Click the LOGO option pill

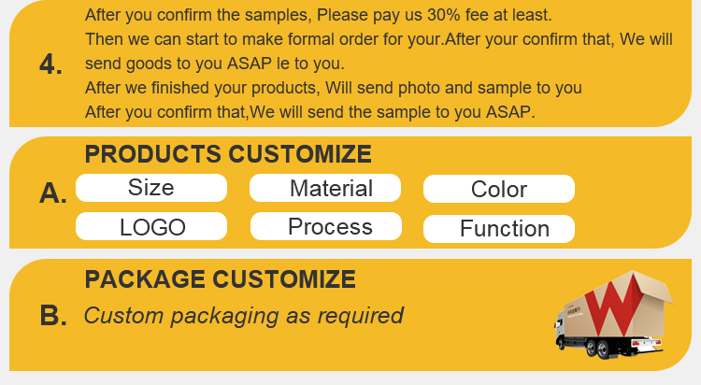point(151,226)
